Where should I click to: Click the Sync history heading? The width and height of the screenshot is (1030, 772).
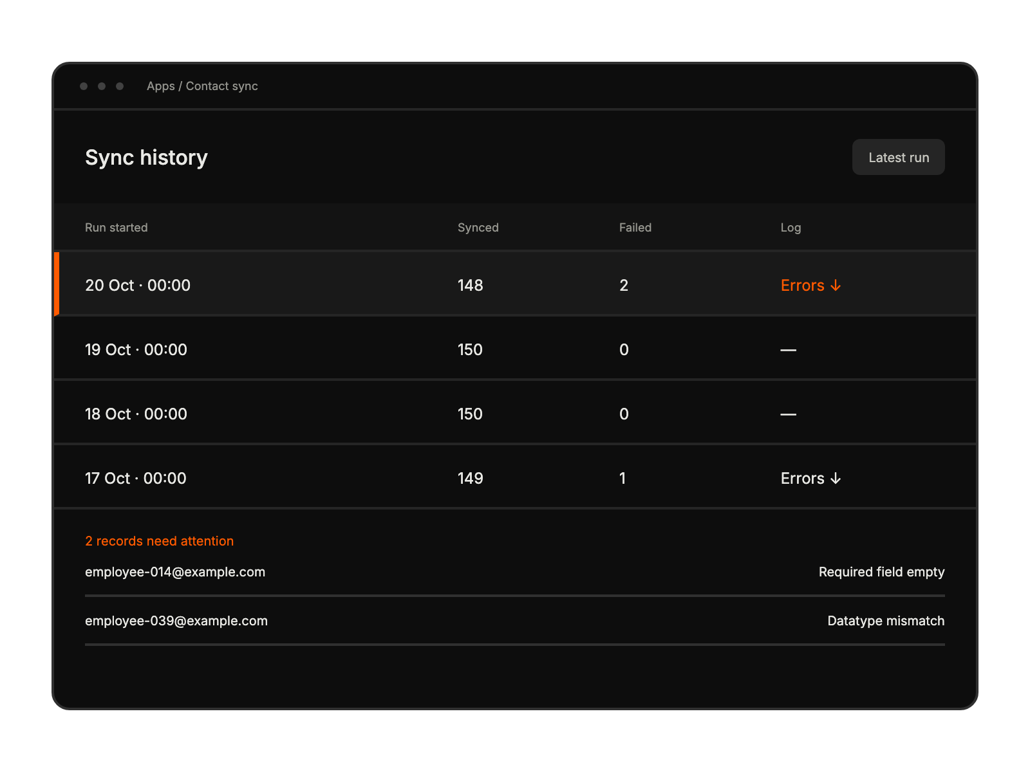point(146,158)
